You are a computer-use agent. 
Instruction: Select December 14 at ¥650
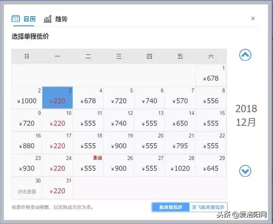pos(180,120)
